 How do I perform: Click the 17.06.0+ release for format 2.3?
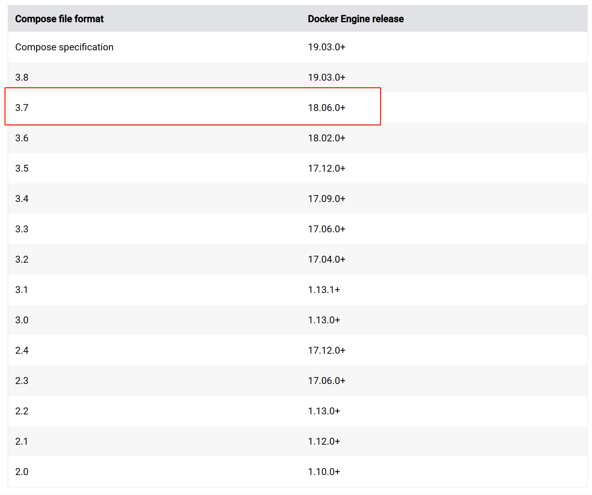pos(327,381)
